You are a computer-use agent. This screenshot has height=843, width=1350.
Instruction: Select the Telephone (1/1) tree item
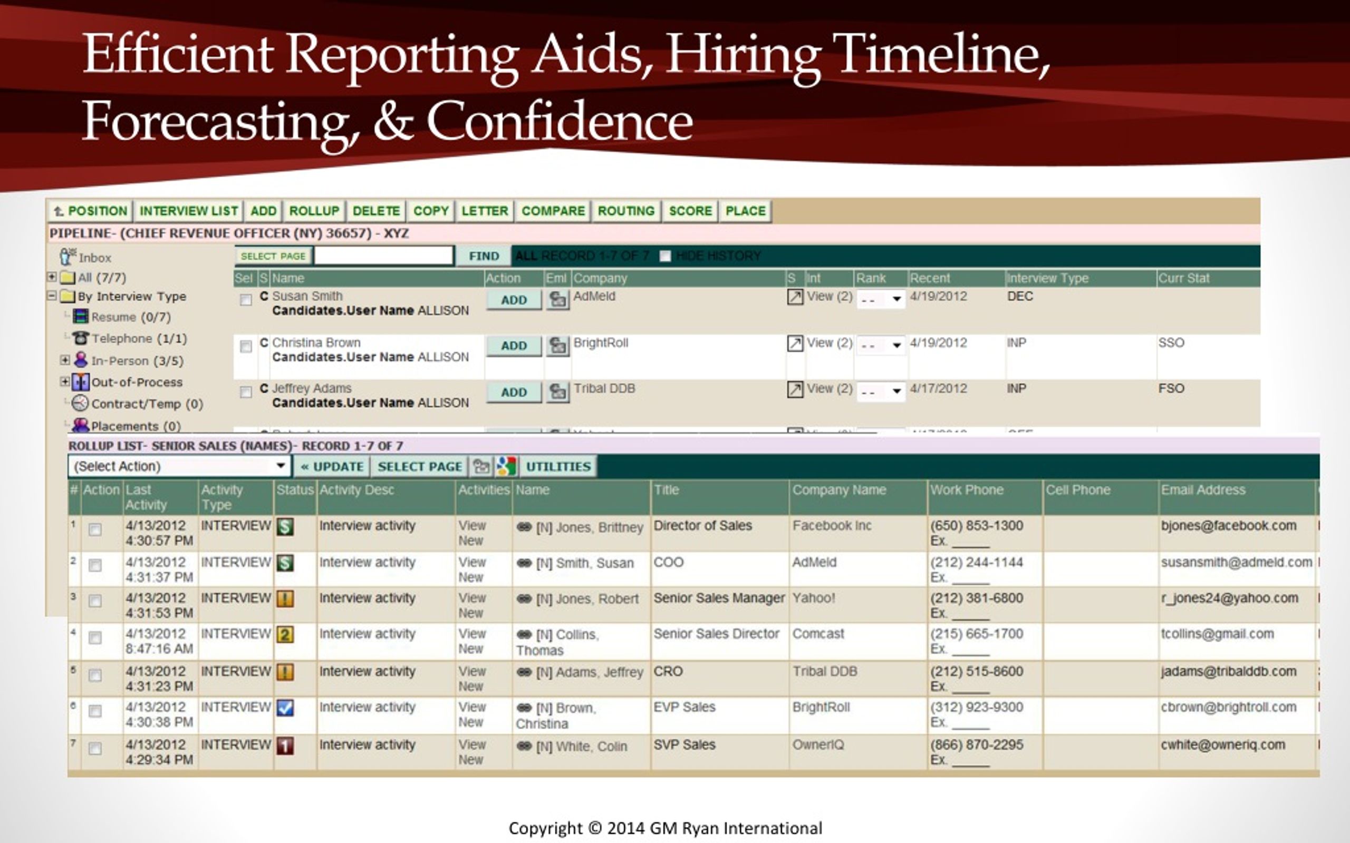coord(139,338)
